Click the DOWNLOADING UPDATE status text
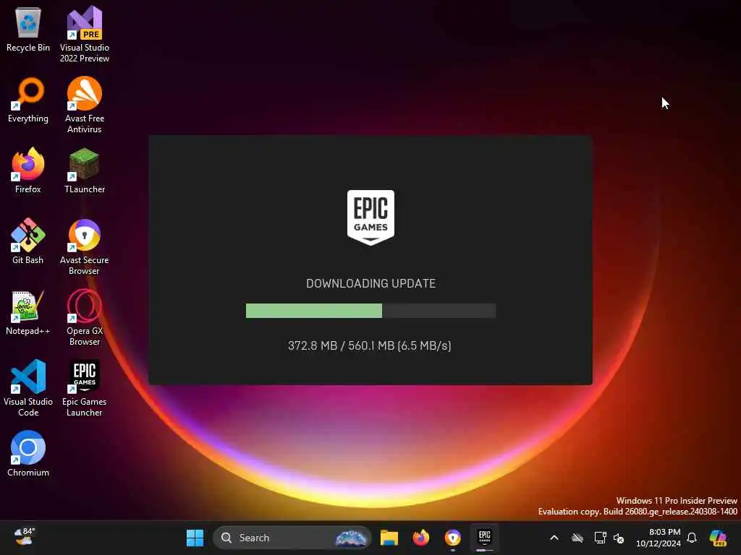The height and width of the screenshot is (555, 741). click(x=370, y=283)
